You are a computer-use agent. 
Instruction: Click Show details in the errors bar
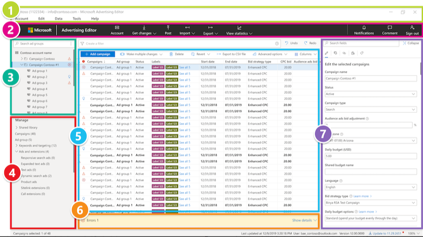tap(304, 220)
